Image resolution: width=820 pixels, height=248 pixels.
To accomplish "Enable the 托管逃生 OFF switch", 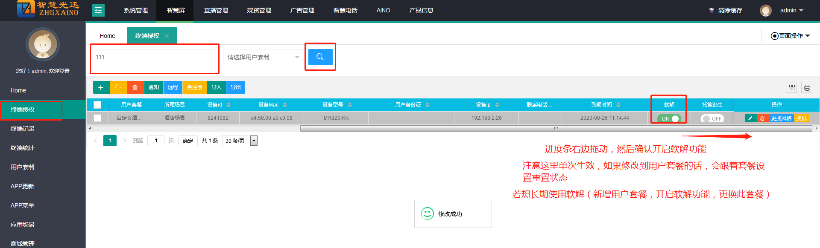I will pyautogui.click(x=712, y=118).
